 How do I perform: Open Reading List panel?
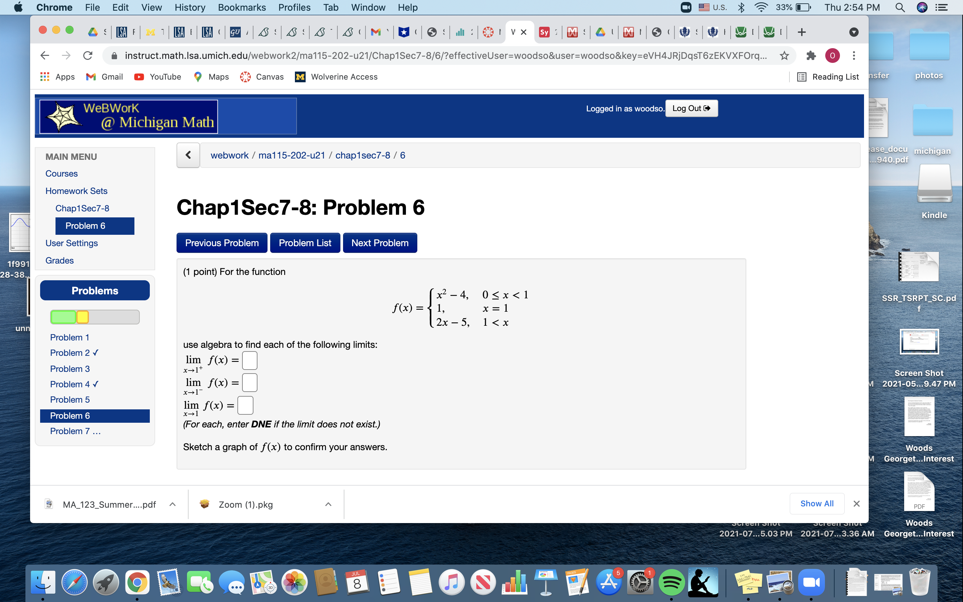[828, 77]
